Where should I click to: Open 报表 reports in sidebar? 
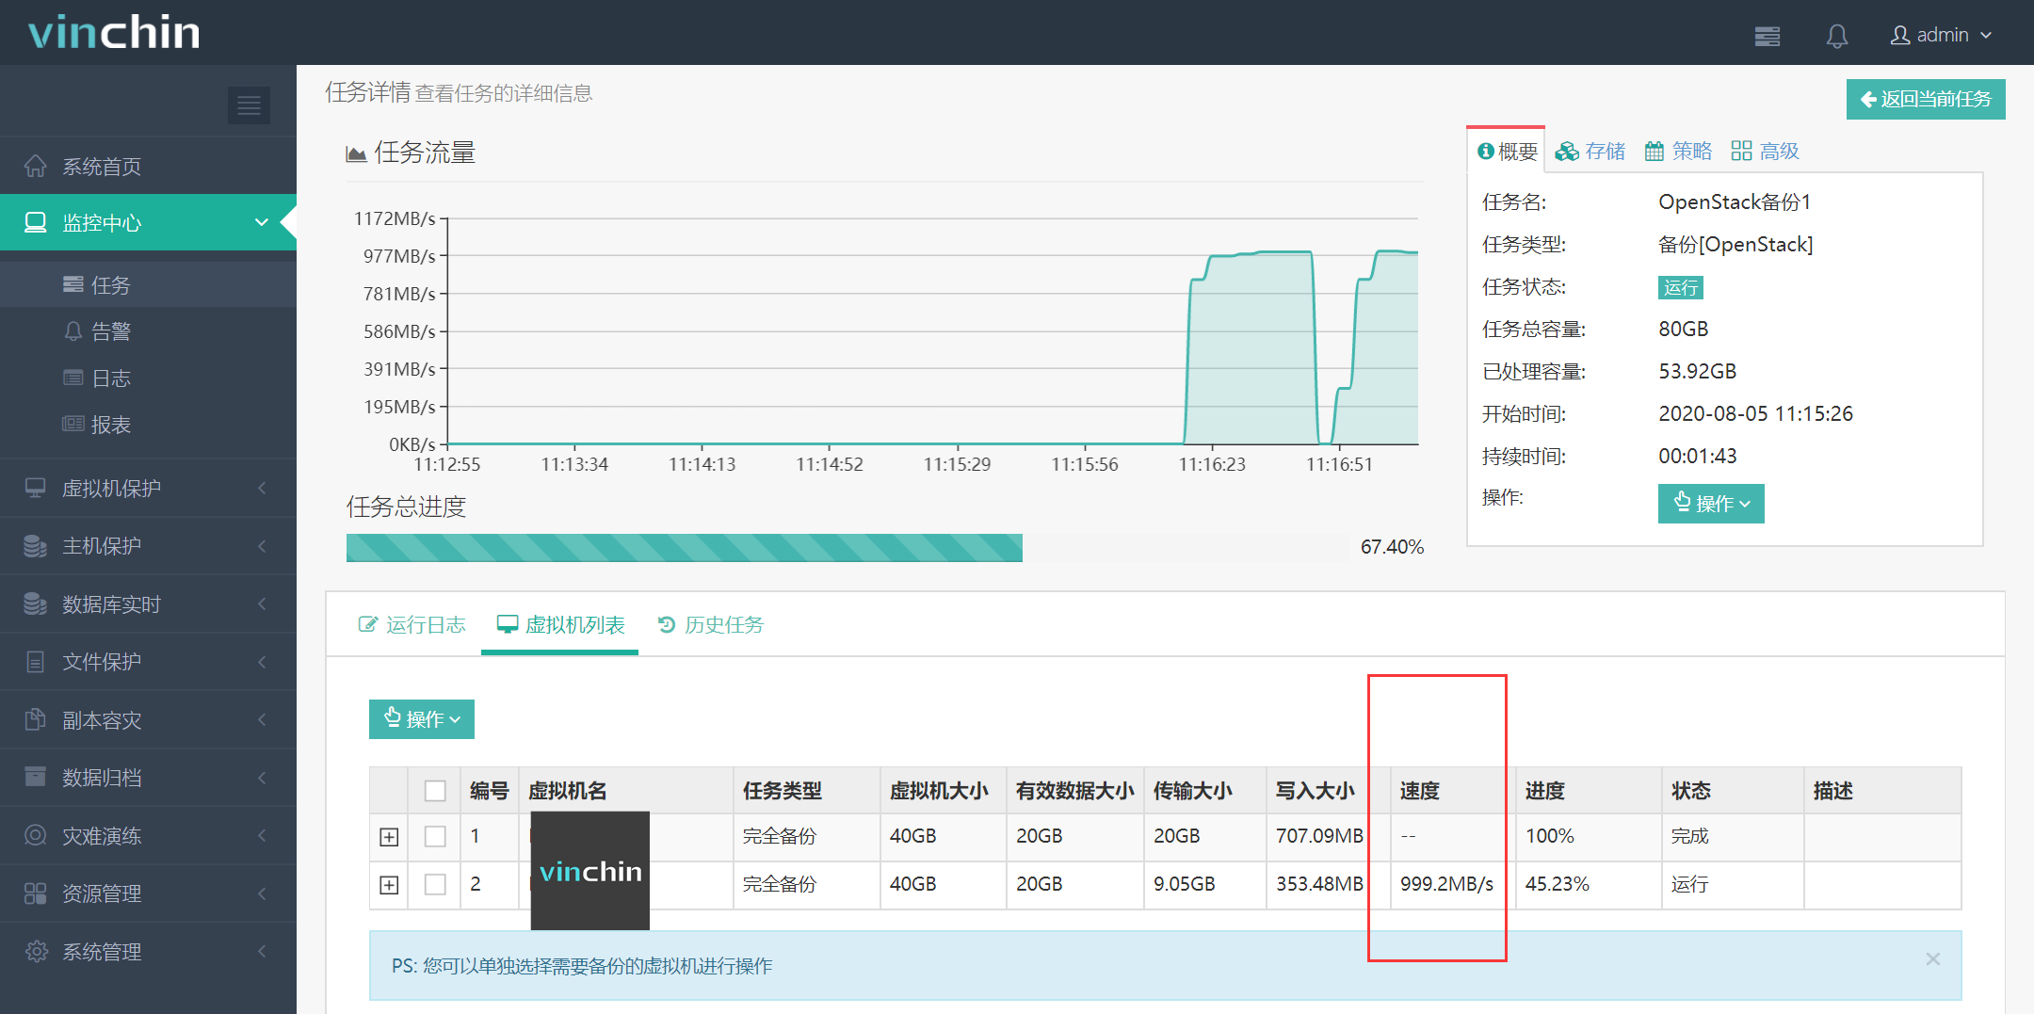[110, 425]
